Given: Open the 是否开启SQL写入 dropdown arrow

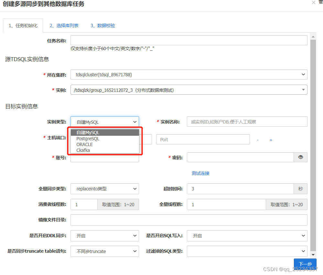Looking at the screenshot, I should click(x=303, y=236).
